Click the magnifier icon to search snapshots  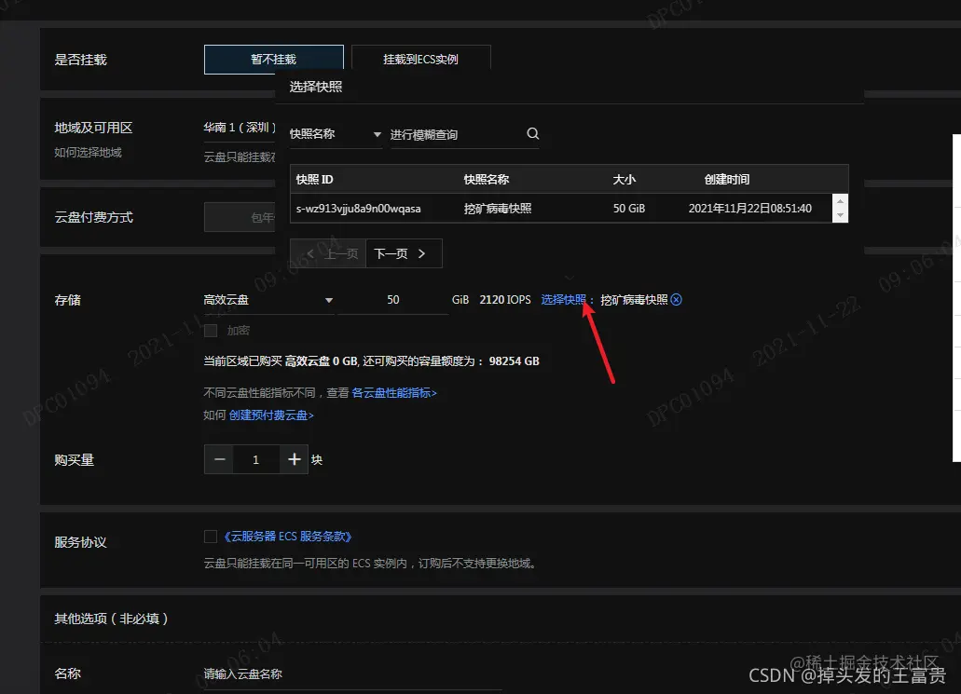532,134
